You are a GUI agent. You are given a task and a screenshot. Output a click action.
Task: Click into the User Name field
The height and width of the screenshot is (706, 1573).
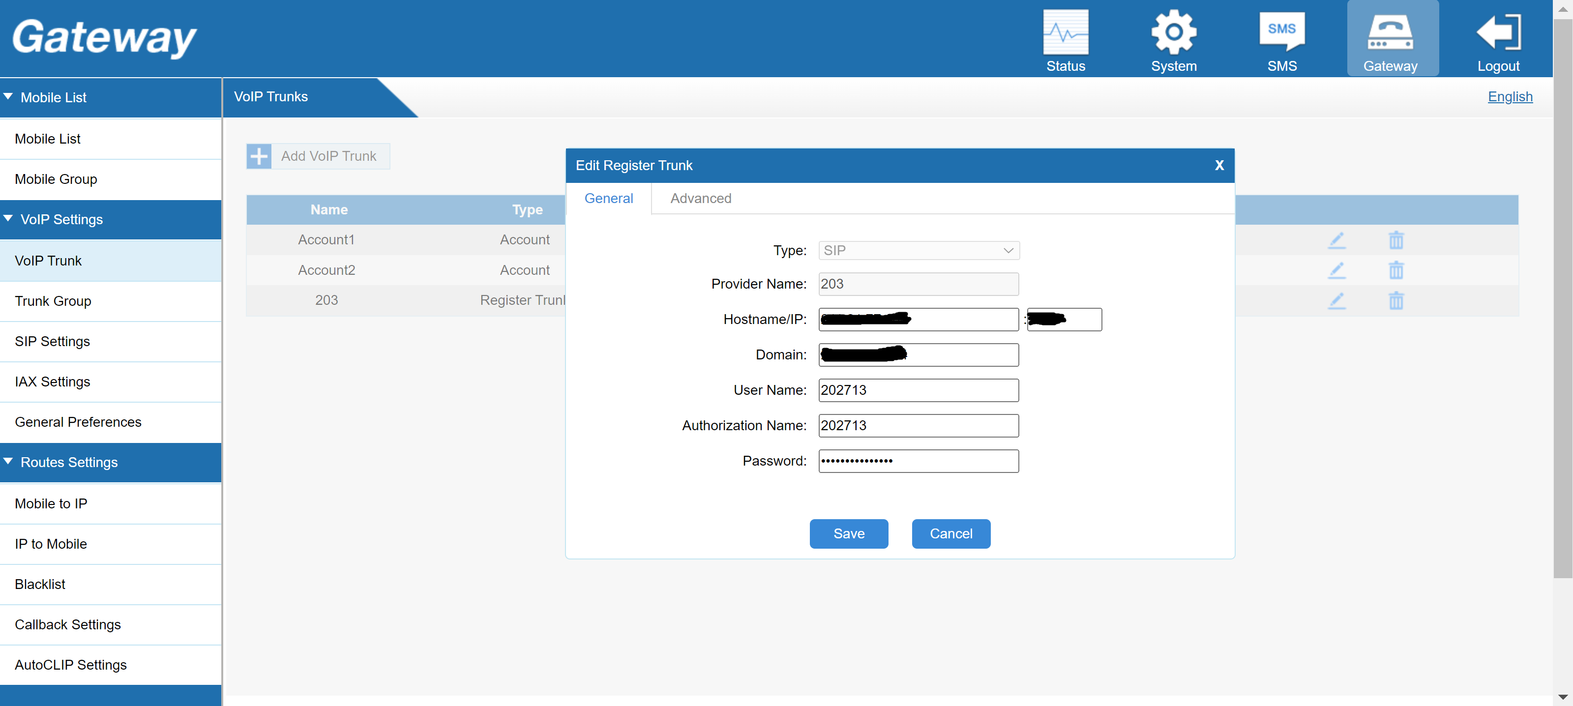tap(919, 390)
